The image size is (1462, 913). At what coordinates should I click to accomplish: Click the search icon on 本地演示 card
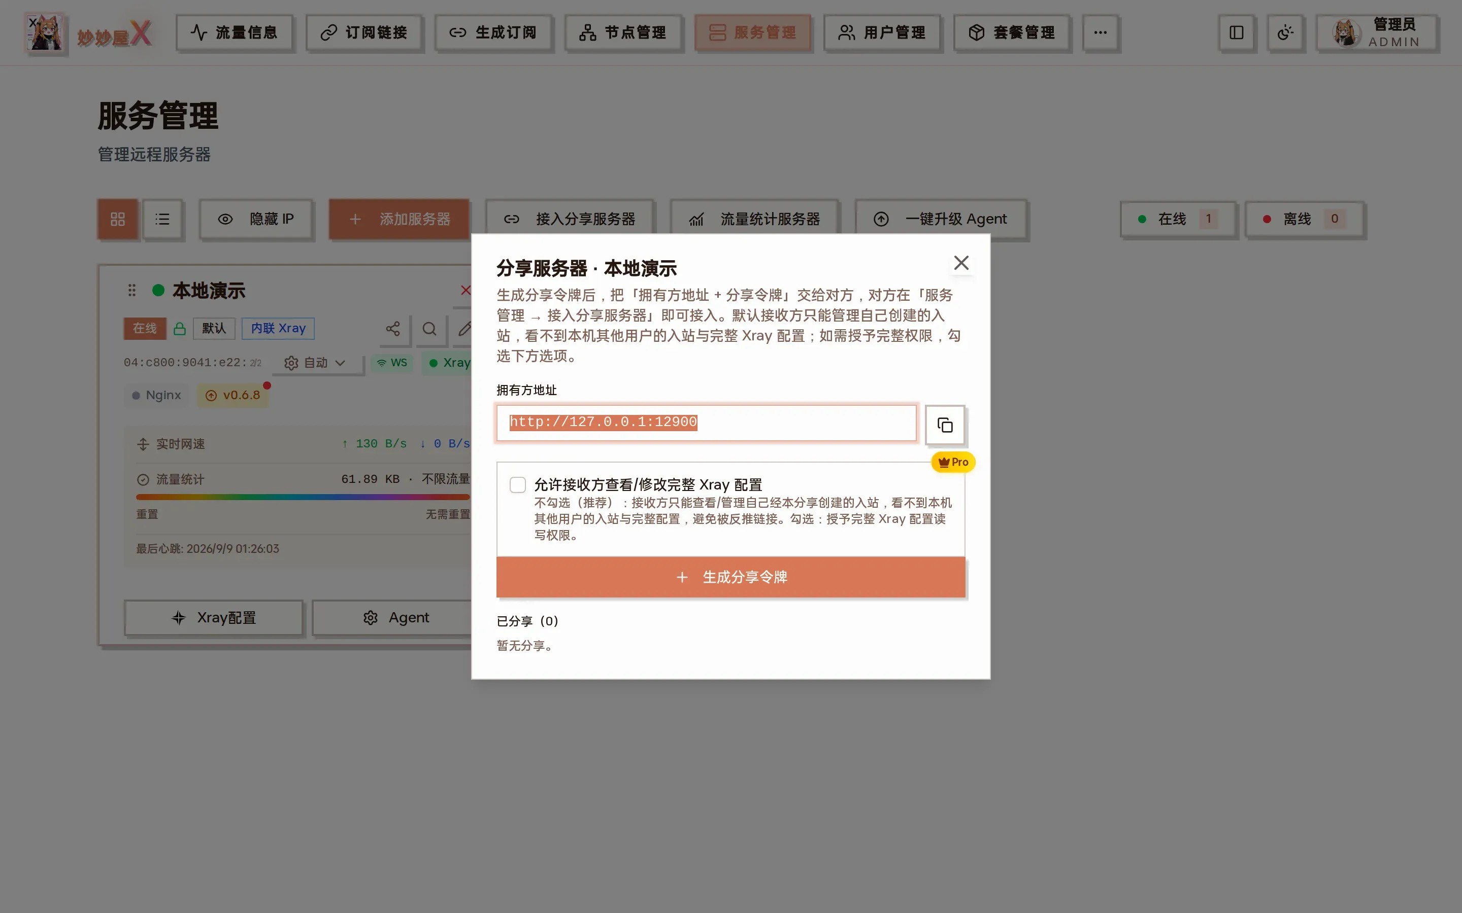429,329
